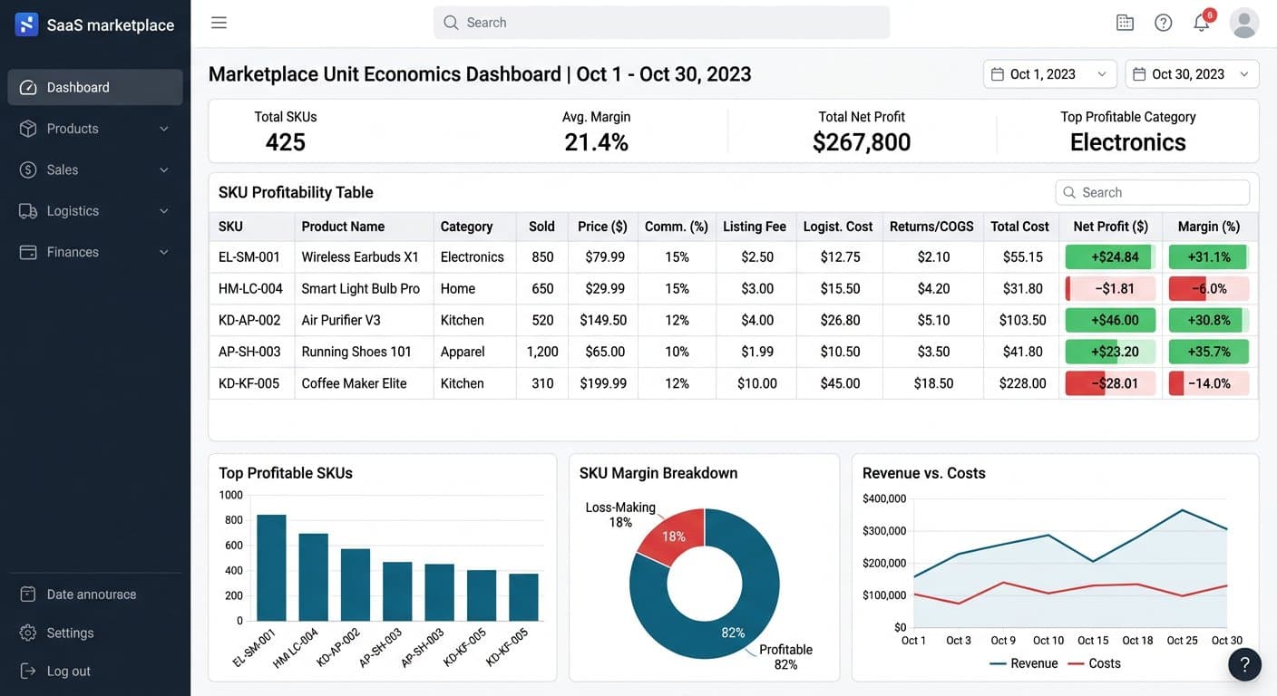This screenshot has height=696, width=1277.
Task: Expand the Sales chevron
Action: [x=164, y=169]
